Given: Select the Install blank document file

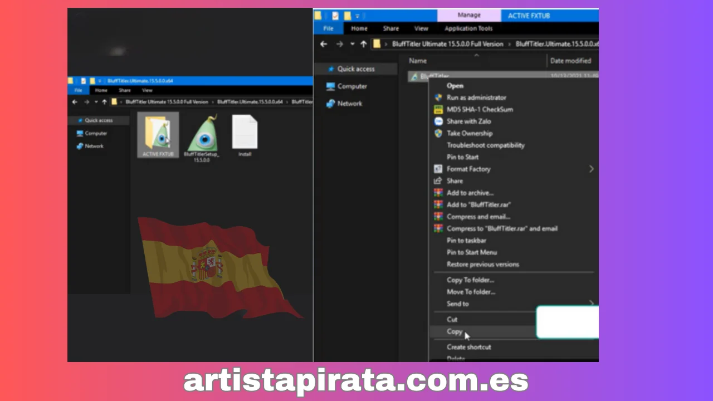Looking at the screenshot, I should point(245,131).
